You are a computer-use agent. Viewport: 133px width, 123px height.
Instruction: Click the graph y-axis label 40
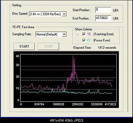[18, 56]
